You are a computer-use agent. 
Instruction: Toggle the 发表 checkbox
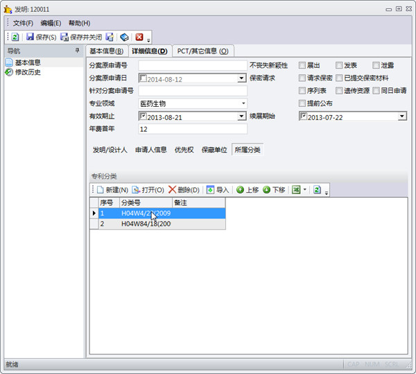(339, 65)
